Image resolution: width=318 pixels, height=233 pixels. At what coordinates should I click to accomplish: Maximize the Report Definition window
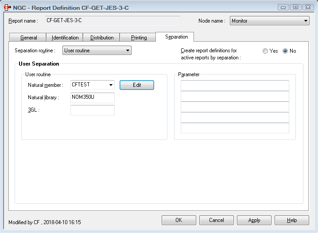(x=295, y=7)
